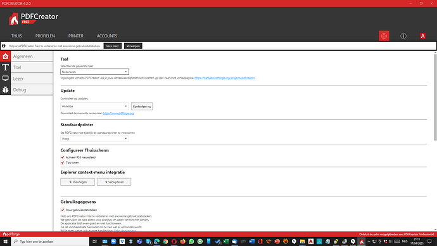Open Skype from the taskbar
437x246 pixels.
click(148, 242)
